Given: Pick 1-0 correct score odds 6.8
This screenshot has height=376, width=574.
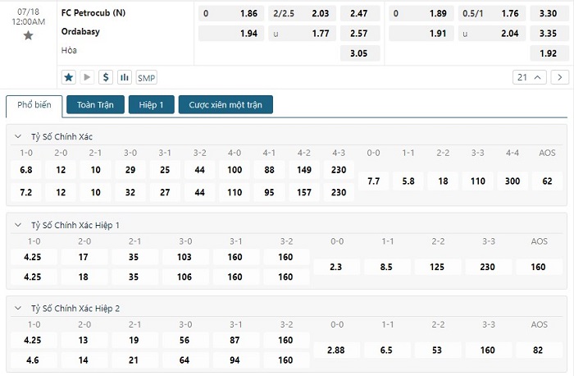Looking at the screenshot, I should coord(26,170).
